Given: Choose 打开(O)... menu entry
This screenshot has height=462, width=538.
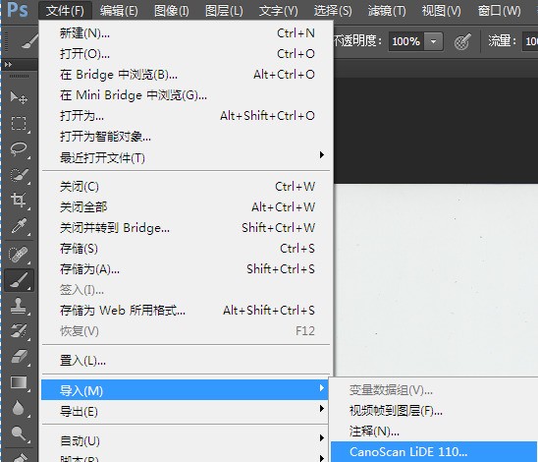Looking at the screenshot, I should [x=187, y=54].
